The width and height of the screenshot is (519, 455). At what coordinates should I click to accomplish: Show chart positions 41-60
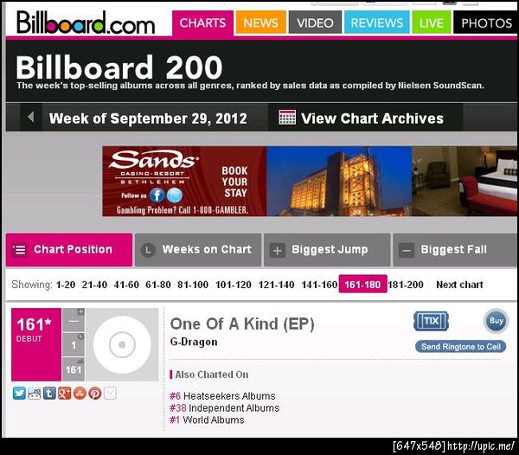126,285
